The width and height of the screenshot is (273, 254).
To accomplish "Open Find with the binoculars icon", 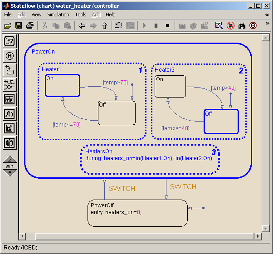I will [242, 26].
